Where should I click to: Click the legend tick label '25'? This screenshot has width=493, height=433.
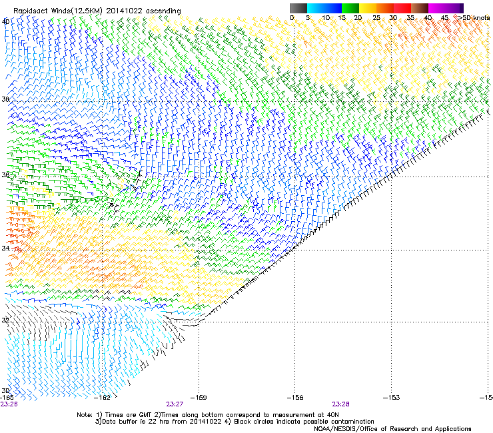376,17
